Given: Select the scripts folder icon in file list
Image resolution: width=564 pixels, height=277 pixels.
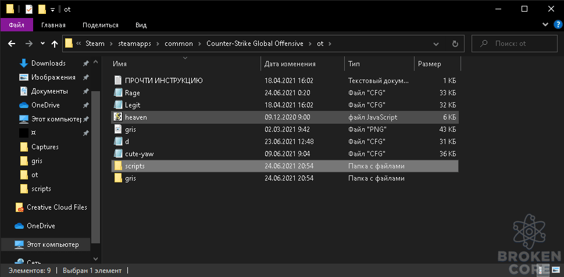Looking at the screenshot, I should 118,166.
